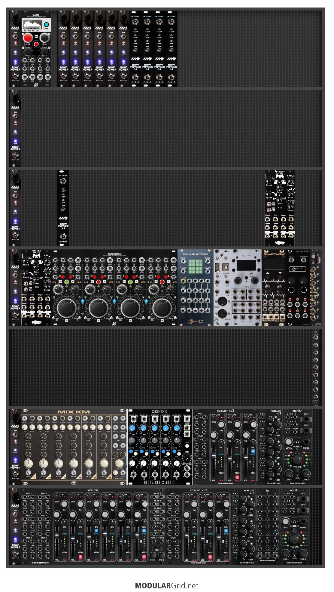
Task: Click the green tap button of Samarkanda channel A
Action: click(66, 282)
